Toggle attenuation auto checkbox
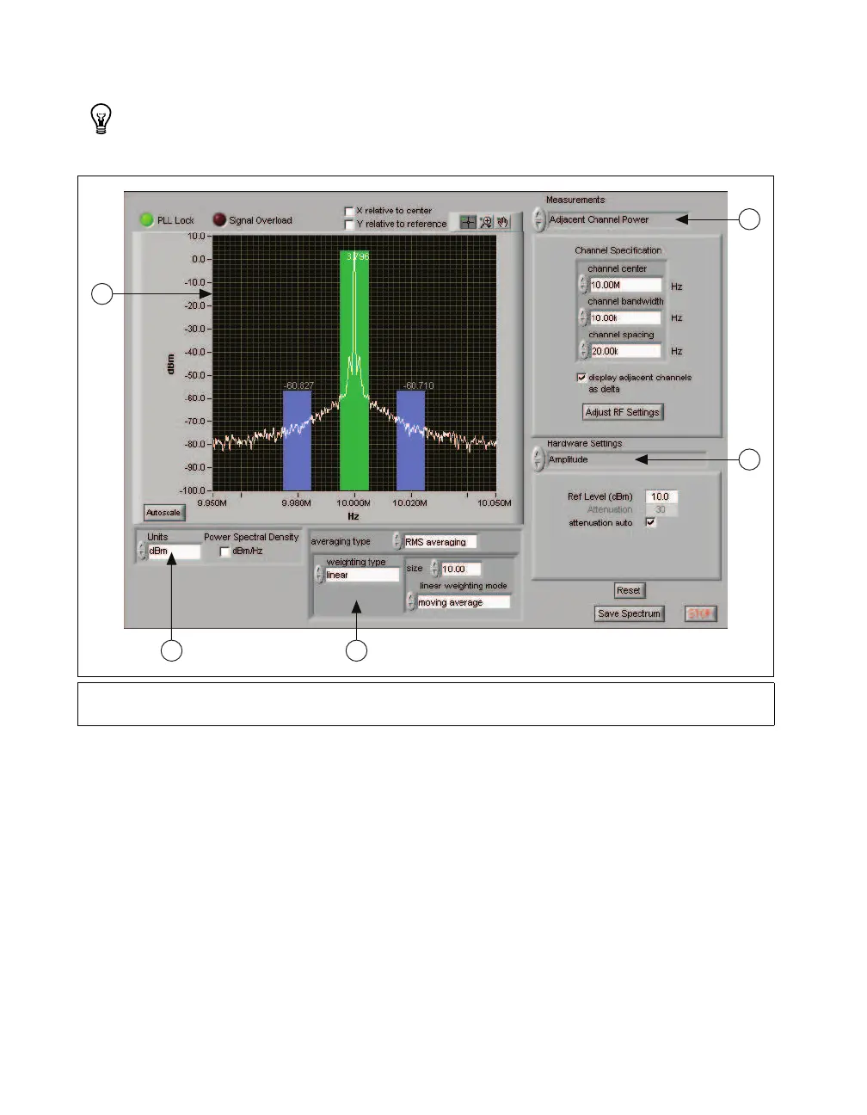Viewport: 867px width, 1115px height. 651,522
